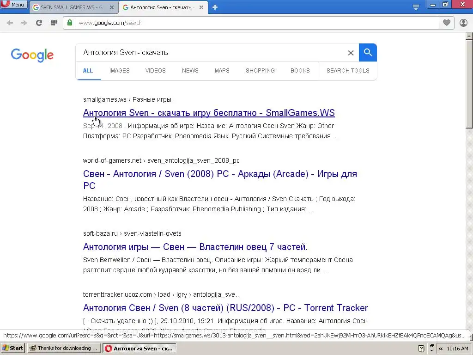The width and height of the screenshot is (473, 355).
Task: Open the Torrent Tracker Антология Свен result
Action: 225,308
